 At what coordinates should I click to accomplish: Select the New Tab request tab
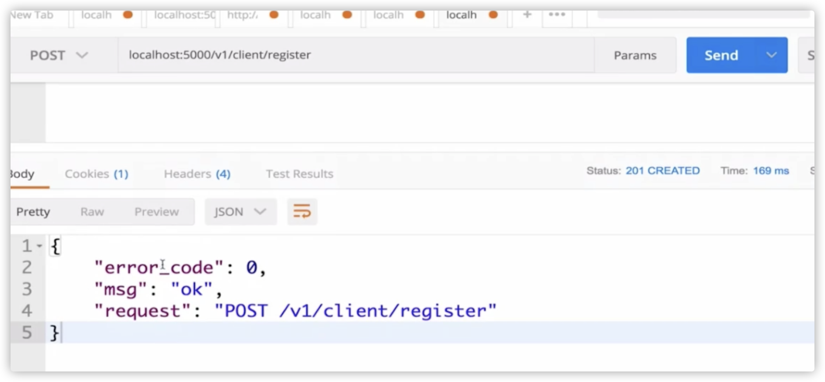[32, 15]
